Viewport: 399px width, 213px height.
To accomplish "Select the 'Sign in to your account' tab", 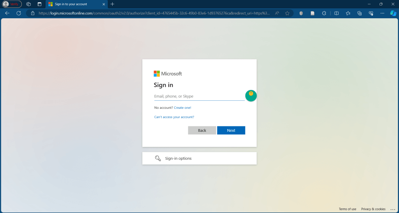I will 73,4.
